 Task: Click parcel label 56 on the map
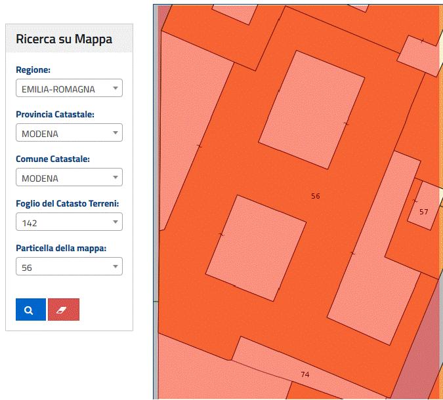(315, 196)
